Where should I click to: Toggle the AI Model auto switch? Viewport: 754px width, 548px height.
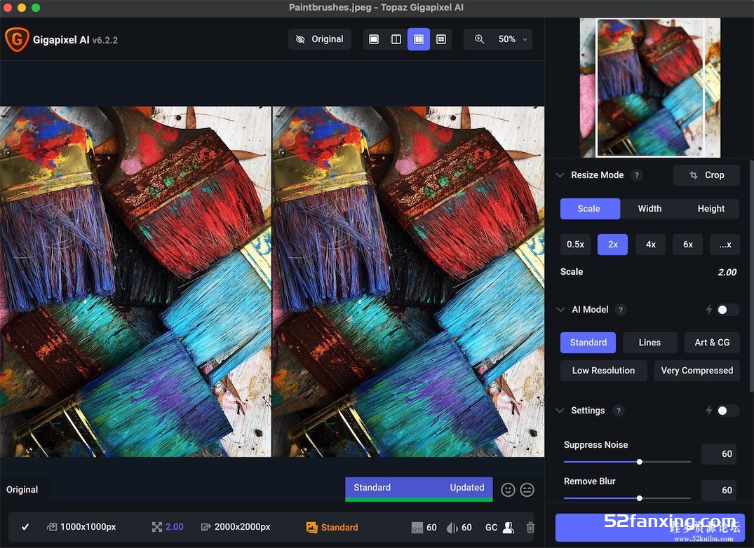point(727,310)
